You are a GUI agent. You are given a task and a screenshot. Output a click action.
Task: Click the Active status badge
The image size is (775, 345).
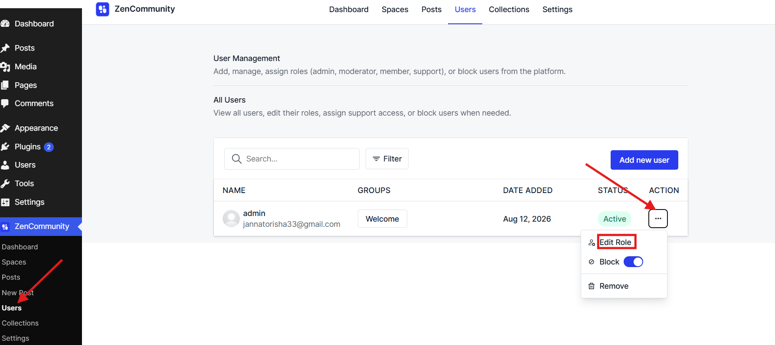tap(615, 219)
